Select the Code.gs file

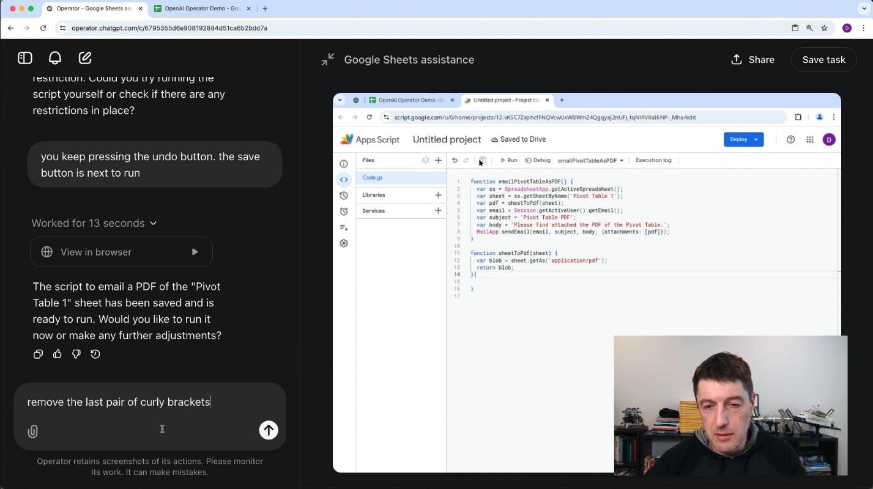coord(401,178)
